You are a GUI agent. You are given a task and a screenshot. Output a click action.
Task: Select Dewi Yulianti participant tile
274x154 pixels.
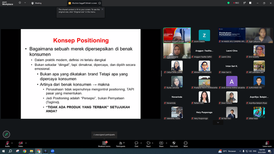tap(232, 97)
